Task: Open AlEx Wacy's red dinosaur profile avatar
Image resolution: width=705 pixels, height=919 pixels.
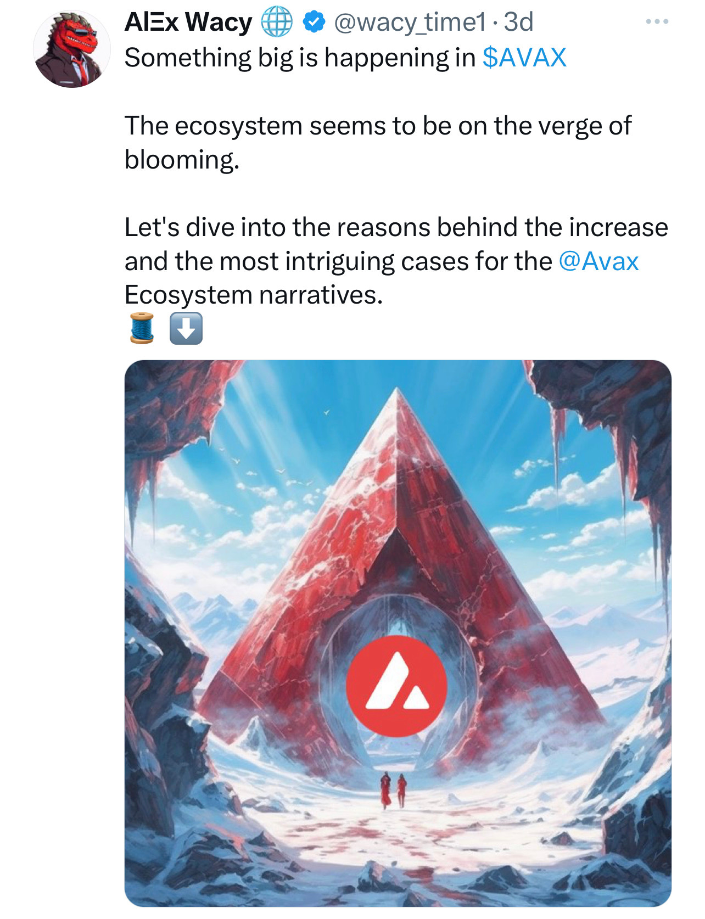Action: pos(71,49)
